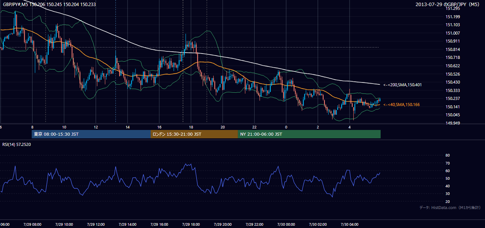Viewport: 485px width, 228px height.
Task: Click RSI scale value 40
Action: (x=447, y=186)
